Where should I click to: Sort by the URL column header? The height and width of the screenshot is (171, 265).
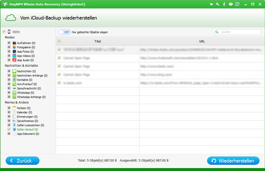[x=202, y=41]
